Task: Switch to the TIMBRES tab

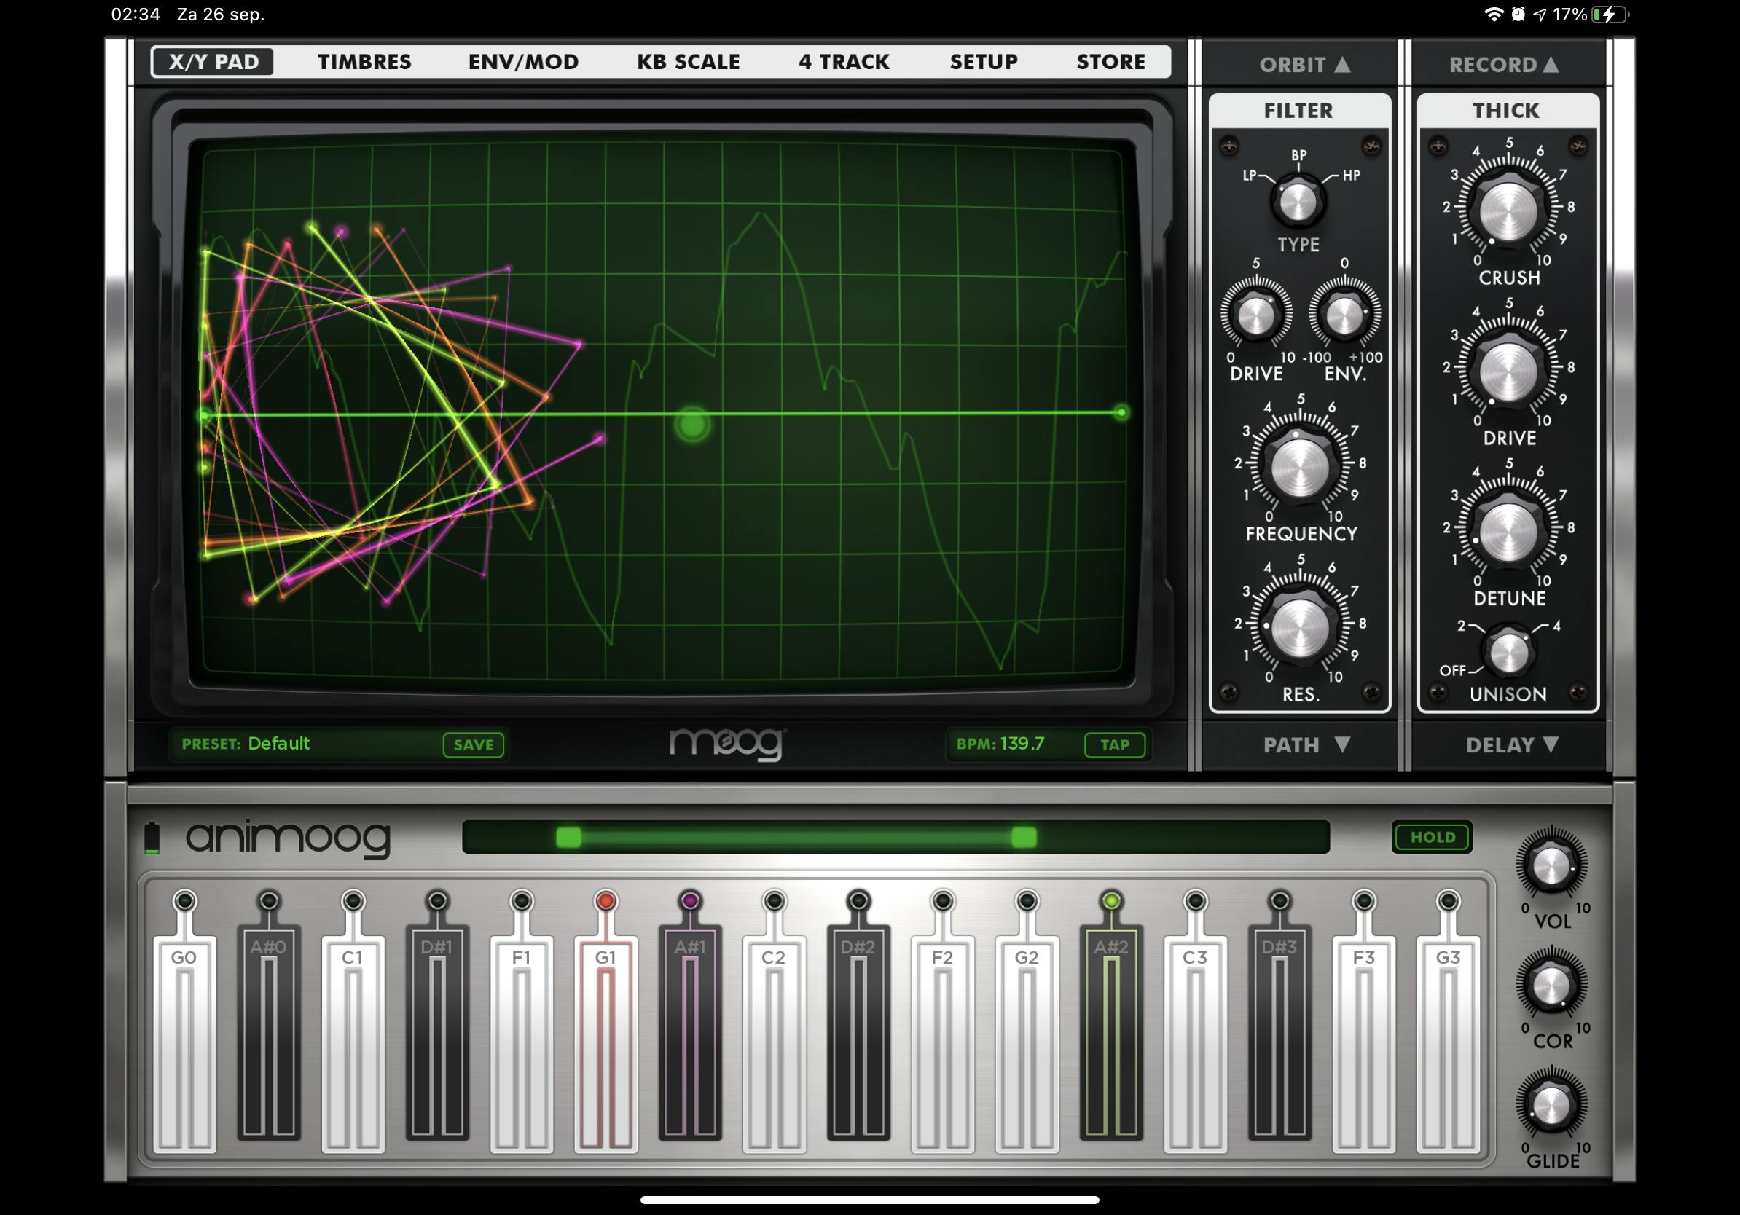Action: (364, 62)
